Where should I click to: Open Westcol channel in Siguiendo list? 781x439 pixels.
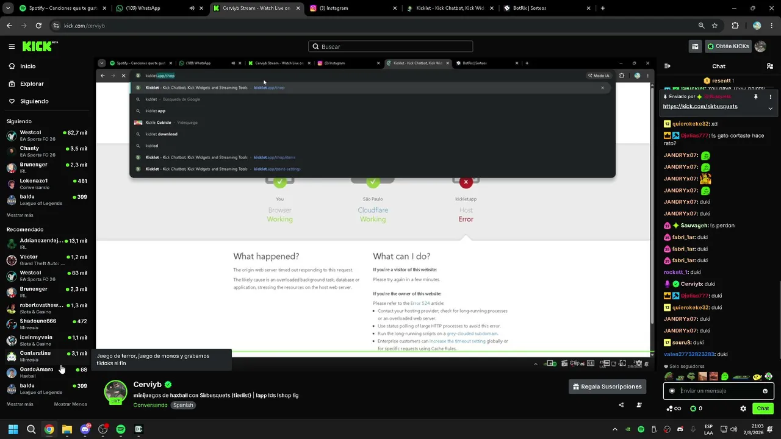tap(46, 135)
